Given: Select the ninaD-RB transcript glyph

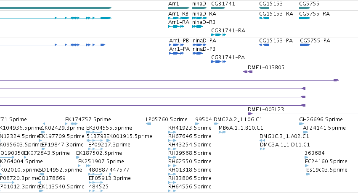Looking at the screenshot, I should (197, 26).
